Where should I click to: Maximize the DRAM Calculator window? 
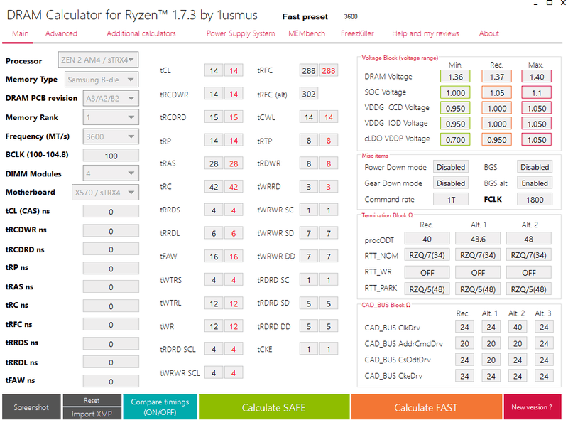coord(550,3)
